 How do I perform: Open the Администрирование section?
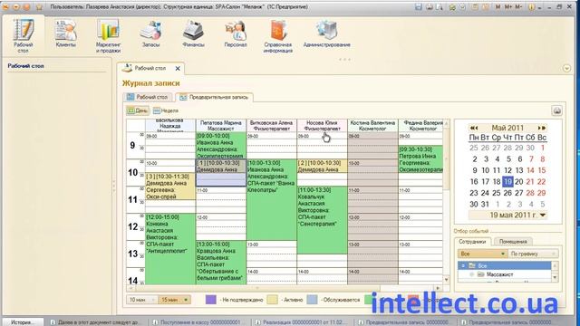(x=326, y=34)
